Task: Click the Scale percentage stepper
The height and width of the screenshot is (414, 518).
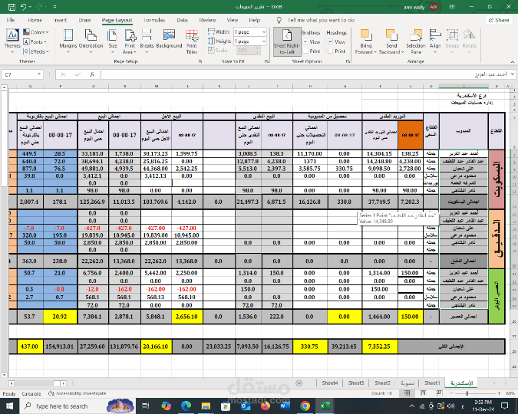Action: click(257, 51)
